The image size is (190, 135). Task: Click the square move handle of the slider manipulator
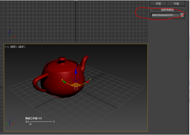click(x=26, y=122)
